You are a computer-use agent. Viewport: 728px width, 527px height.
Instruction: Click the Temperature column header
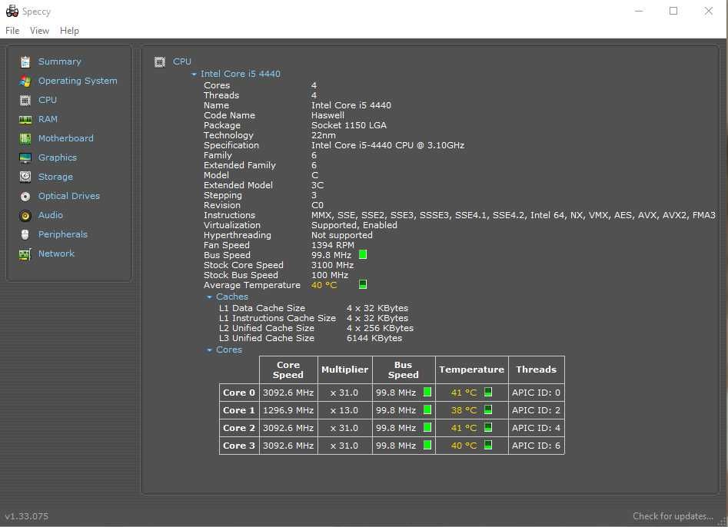(x=472, y=370)
